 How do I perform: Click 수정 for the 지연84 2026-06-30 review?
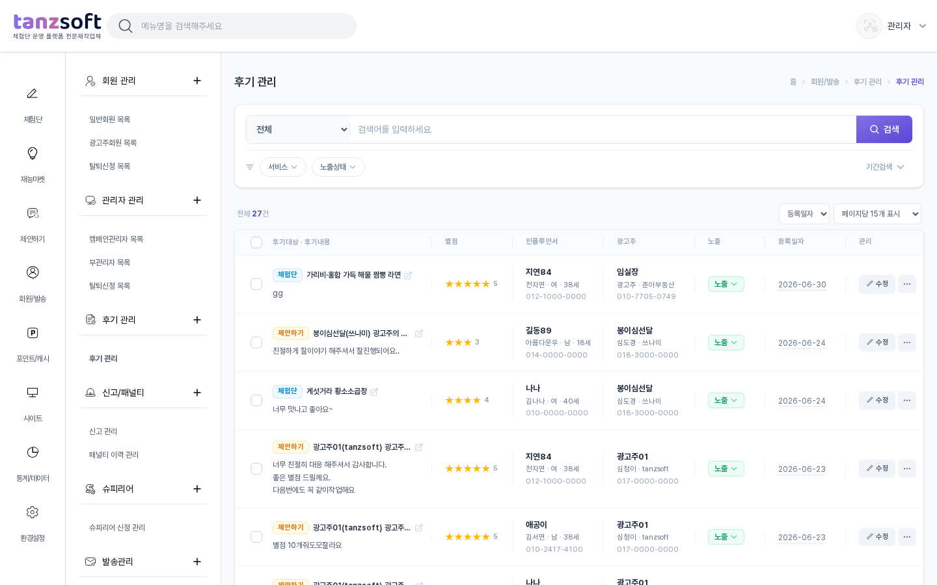point(877,284)
